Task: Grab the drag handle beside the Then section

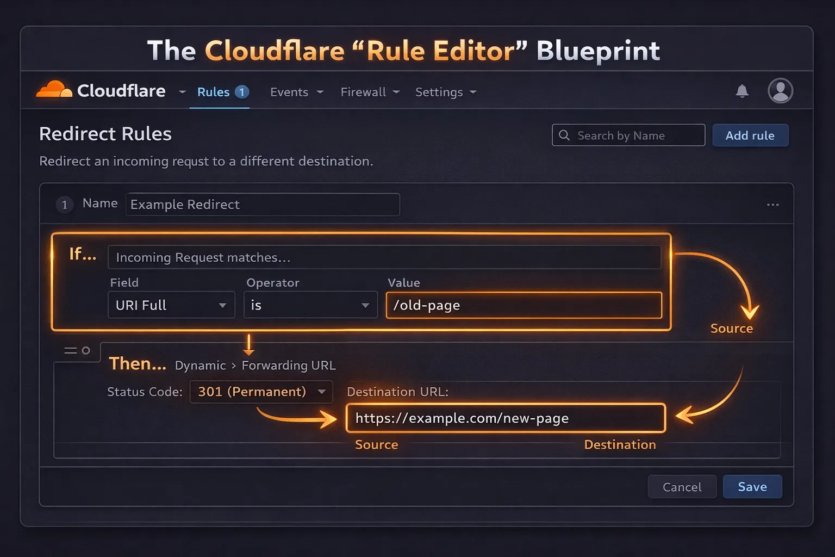Action: 70,350
